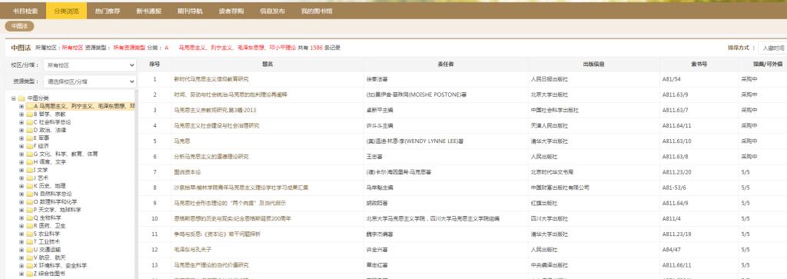Viewport: 787px width, 279px height.
Task: Click folder icon of T 工业技术
Action: coord(29,241)
